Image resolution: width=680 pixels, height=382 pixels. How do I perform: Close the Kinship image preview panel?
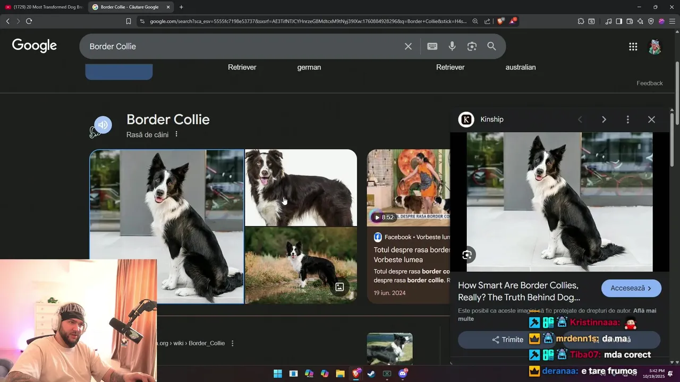tap(651, 119)
